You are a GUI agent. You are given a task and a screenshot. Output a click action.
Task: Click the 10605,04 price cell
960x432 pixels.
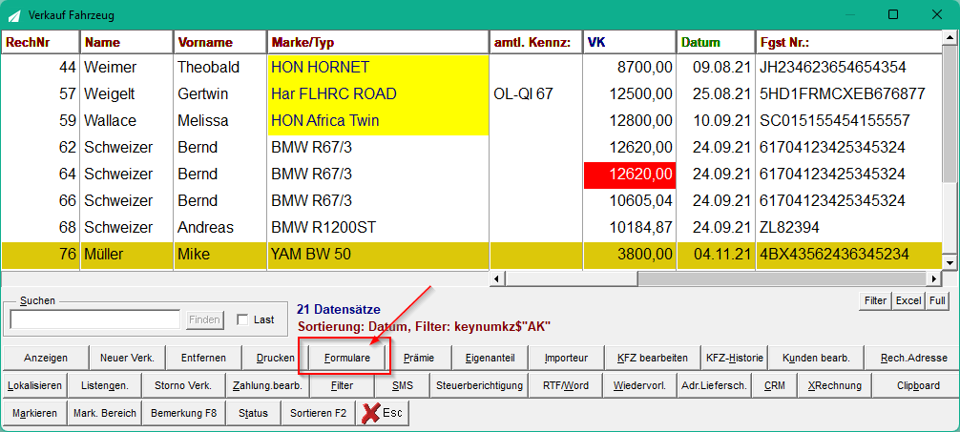point(630,200)
